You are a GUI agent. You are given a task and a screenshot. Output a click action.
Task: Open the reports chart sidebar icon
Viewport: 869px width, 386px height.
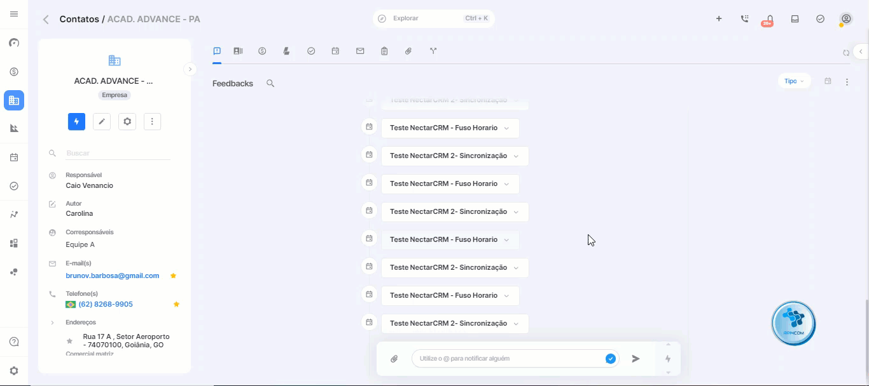point(14,128)
